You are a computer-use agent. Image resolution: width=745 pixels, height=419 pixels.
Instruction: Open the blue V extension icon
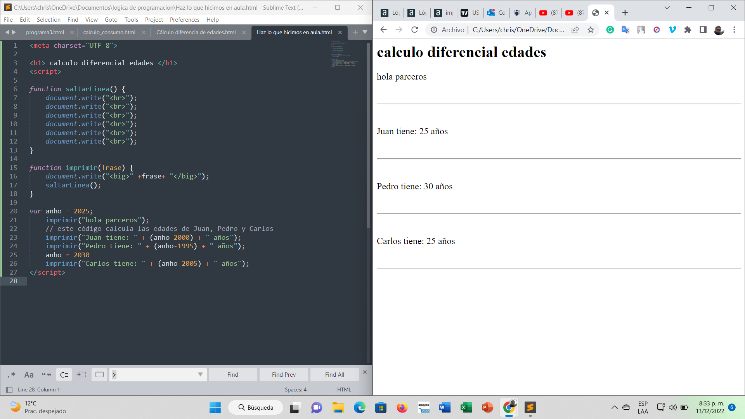pyautogui.click(x=672, y=29)
